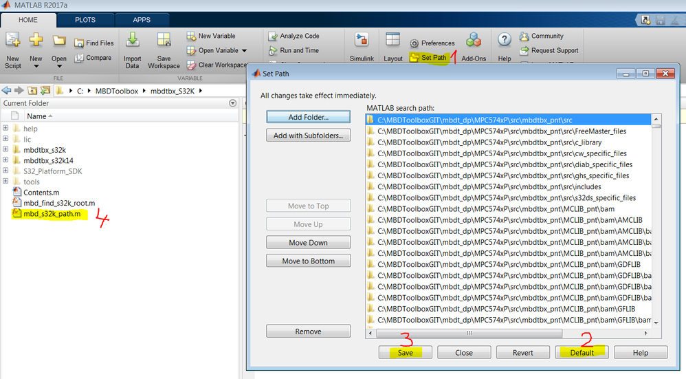Expand the S32_Platform_SDK folder
The width and height of the screenshot is (686, 379).
(5, 171)
